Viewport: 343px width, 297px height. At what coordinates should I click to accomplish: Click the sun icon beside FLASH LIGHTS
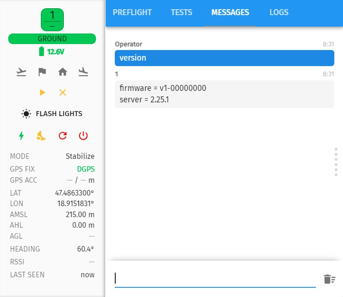click(26, 114)
